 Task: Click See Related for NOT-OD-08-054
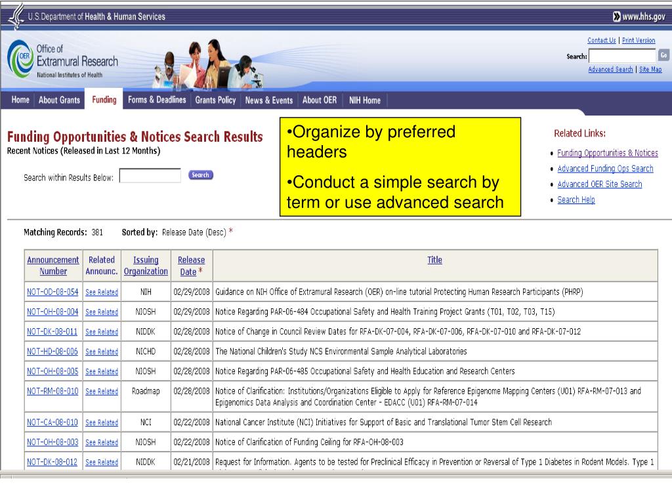coord(102,292)
